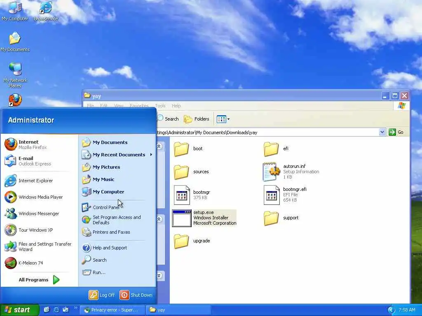Open address bar dropdown arrow
The height and width of the screenshot is (316, 422).
(382, 132)
